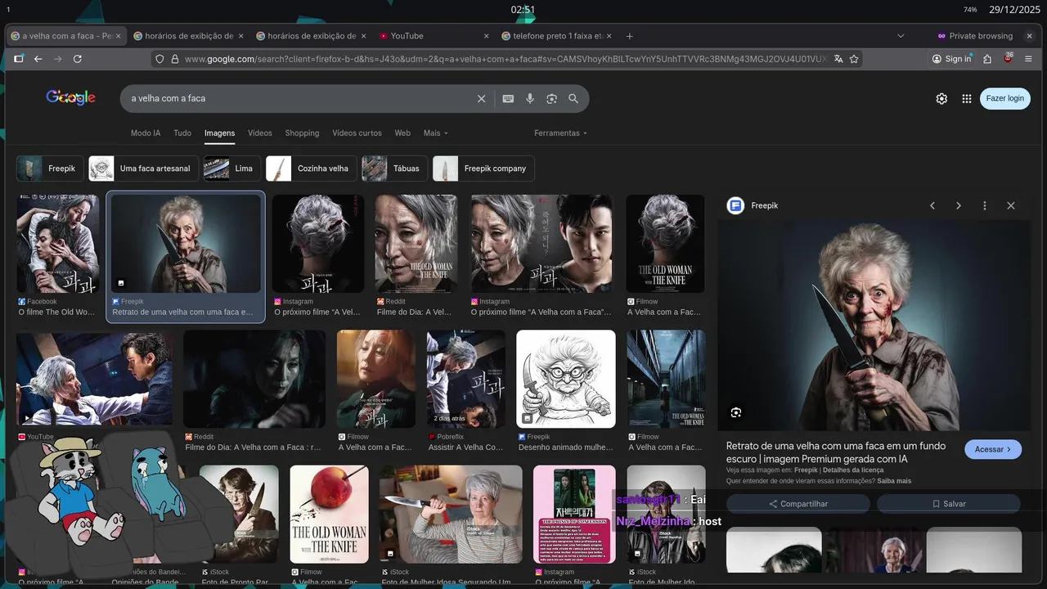Select the Freepik company filter chip
1047x589 pixels.
tap(483, 169)
